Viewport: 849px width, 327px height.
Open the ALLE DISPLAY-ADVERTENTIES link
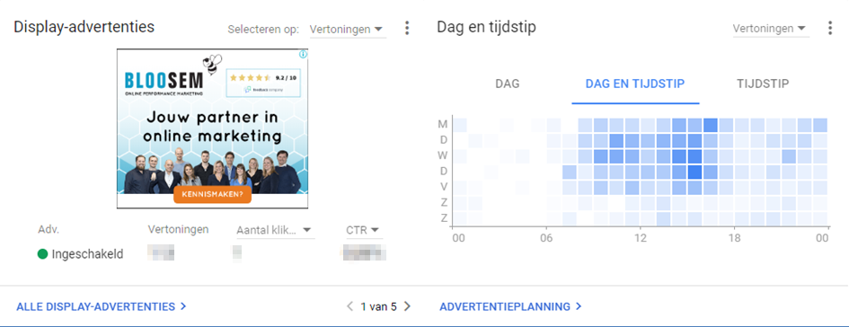(102, 306)
